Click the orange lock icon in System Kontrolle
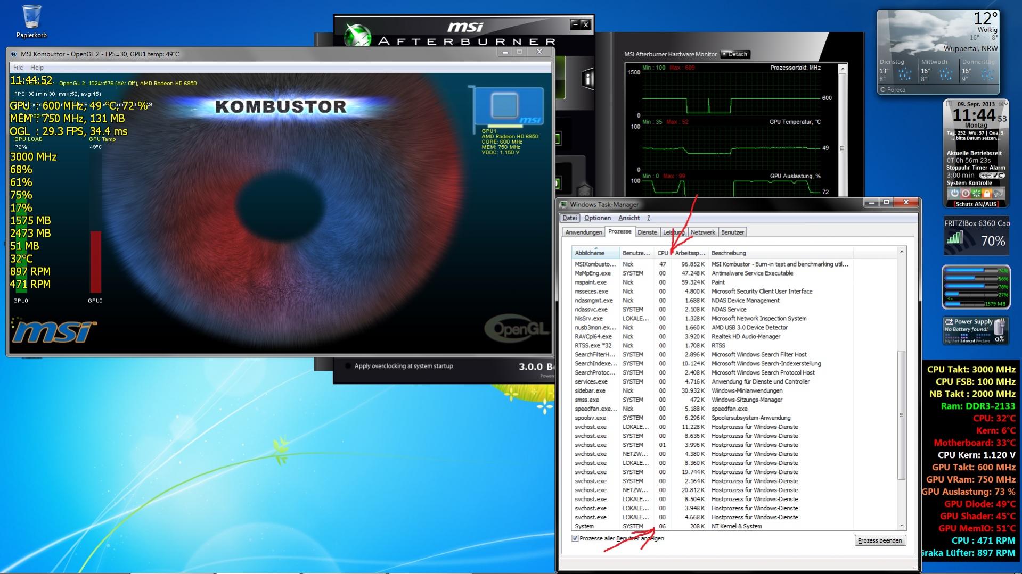The width and height of the screenshot is (1022, 574). [986, 193]
